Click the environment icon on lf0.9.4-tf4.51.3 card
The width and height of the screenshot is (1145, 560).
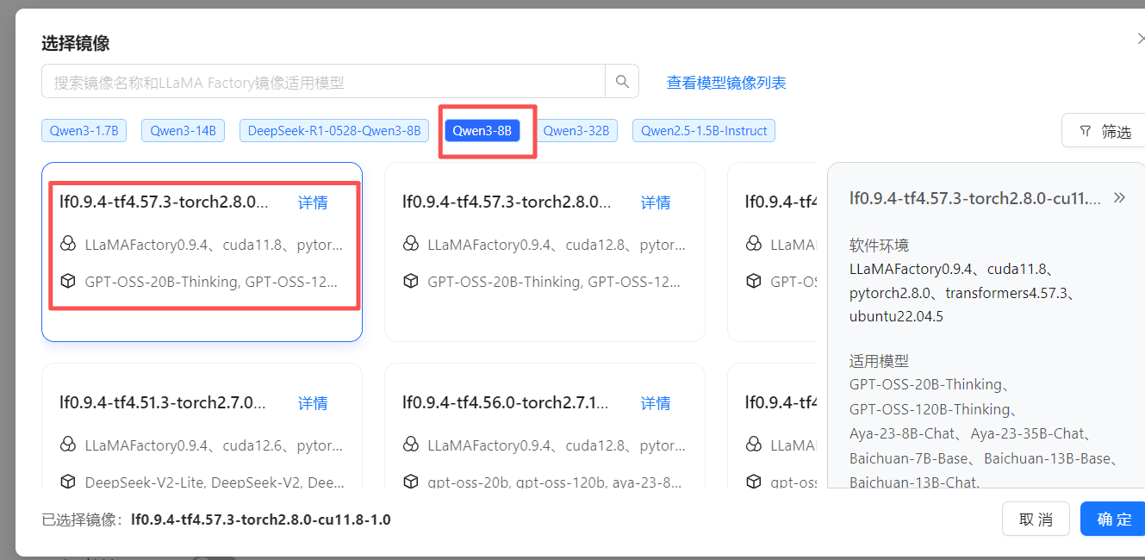tap(68, 445)
